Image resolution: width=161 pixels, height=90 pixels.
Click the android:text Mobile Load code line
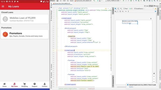(85, 66)
